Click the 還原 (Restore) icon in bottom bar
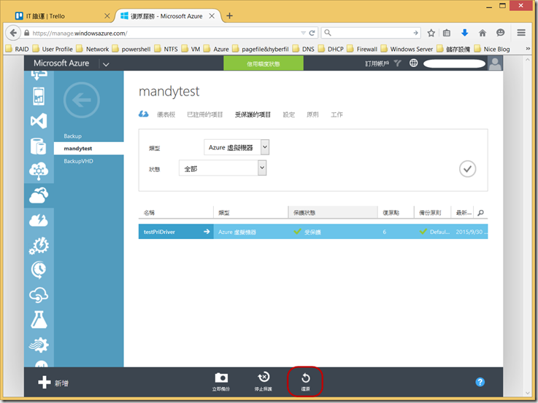This screenshot has height=403, width=538. point(305,378)
